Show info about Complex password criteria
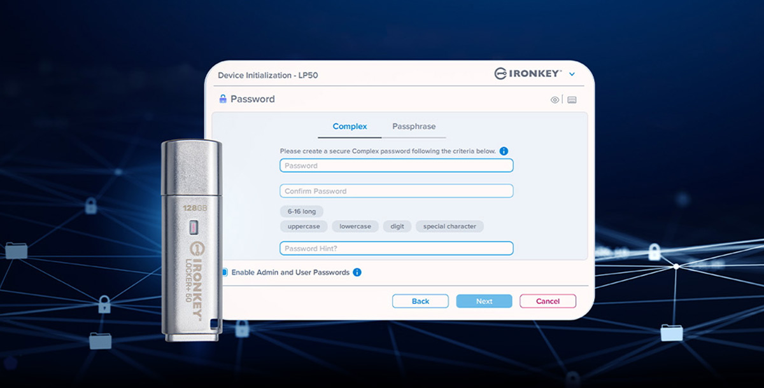 tap(504, 151)
